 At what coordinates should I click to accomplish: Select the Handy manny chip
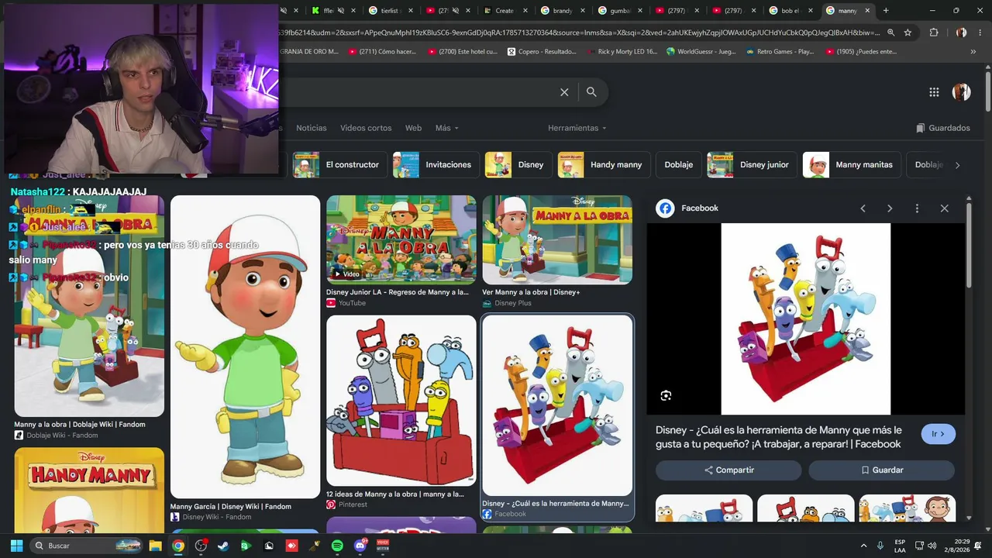click(x=604, y=165)
